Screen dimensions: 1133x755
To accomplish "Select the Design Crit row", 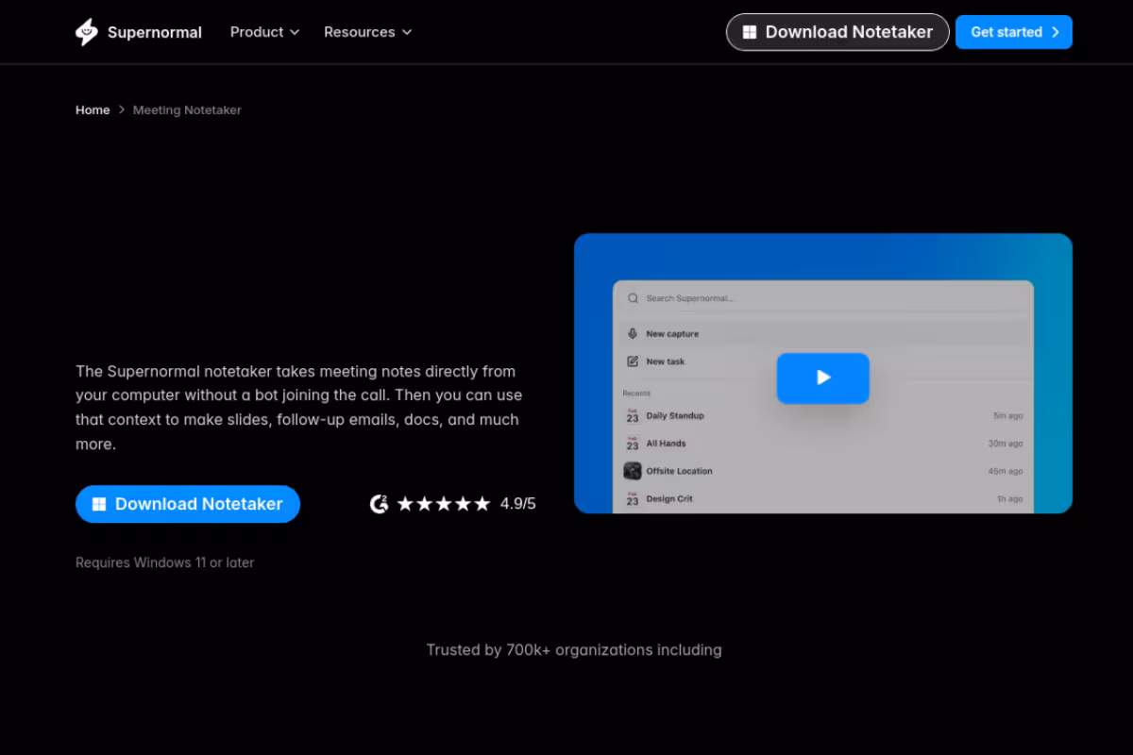I will coord(823,498).
